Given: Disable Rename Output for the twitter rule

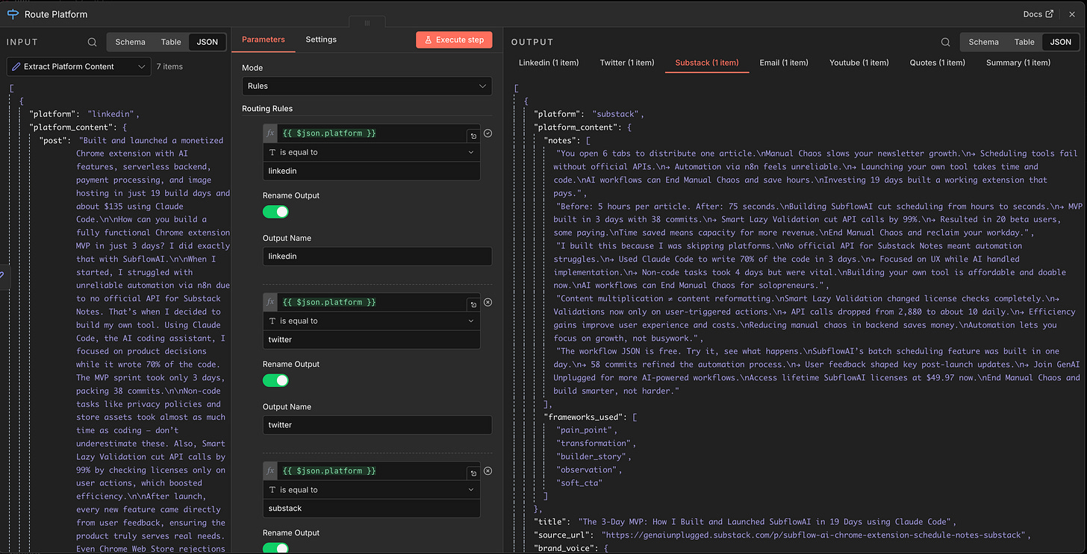Looking at the screenshot, I should [275, 380].
